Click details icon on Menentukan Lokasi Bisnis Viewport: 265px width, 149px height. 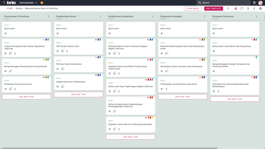click(214, 51)
